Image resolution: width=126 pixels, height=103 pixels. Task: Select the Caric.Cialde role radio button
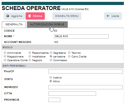pos(69,56)
